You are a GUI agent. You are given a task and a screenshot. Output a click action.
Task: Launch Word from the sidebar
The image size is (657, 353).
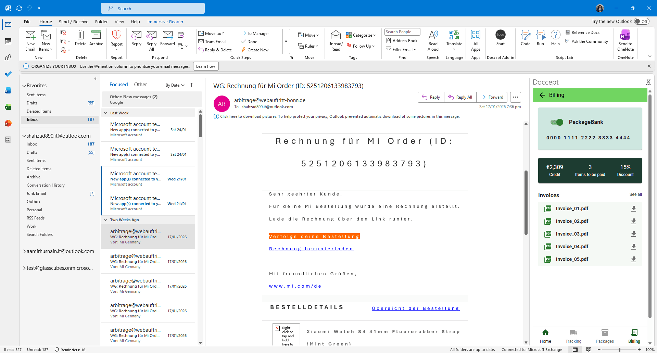(8, 90)
